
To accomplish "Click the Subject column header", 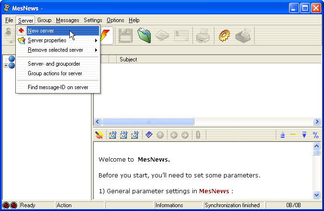I will pyautogui.click(x=128, y=59).
